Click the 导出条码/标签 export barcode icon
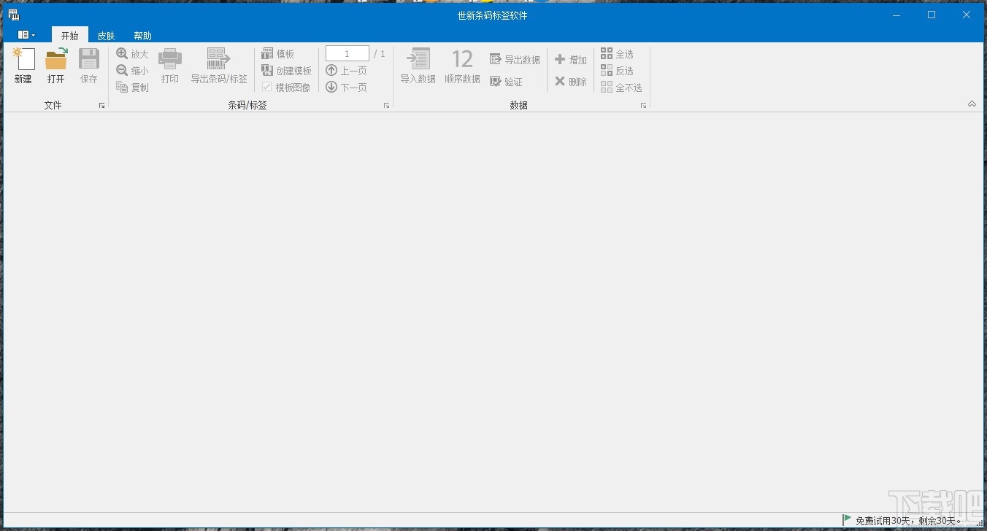This screenshot has height=531, width=987. click(218, 66)
